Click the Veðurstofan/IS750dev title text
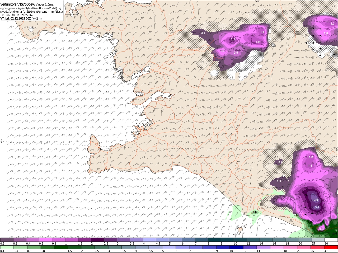Viewport: 338px width, 253px height. tap(17, 4)
